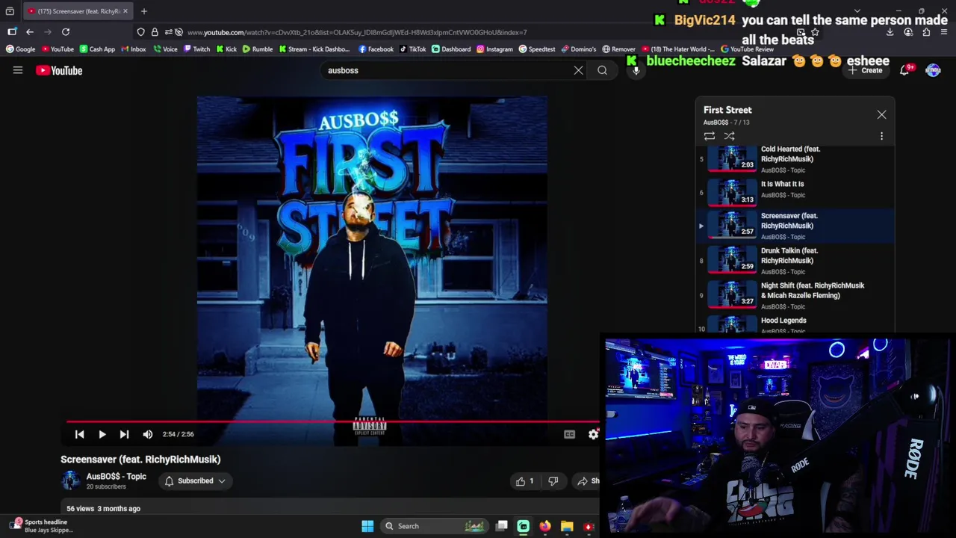This screenshot has height=538, width=956.
Task: Open the AusBO$$ channel avatar
Action: coord(70,480)
